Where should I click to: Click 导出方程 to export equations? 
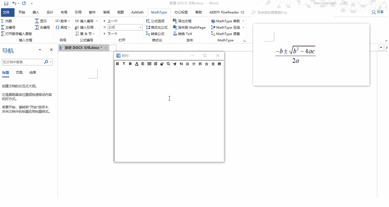pos(182,21)
